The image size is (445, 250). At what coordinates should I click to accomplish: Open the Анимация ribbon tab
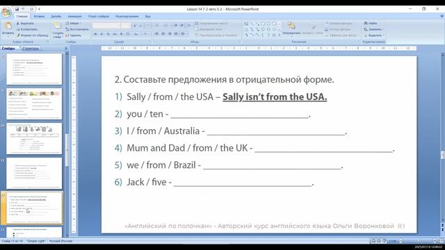75,16
